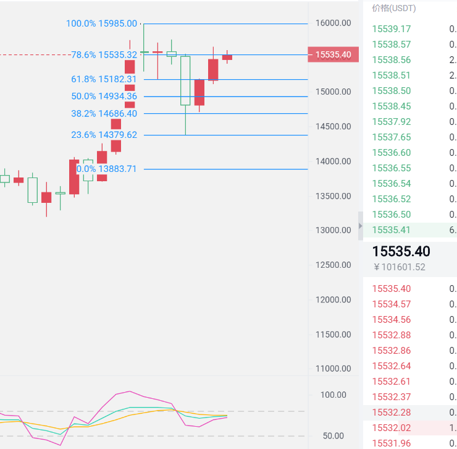Click the 15000.00 price axis label
The height and width of the screenshot is (449, 457).
tap(333, 92)
